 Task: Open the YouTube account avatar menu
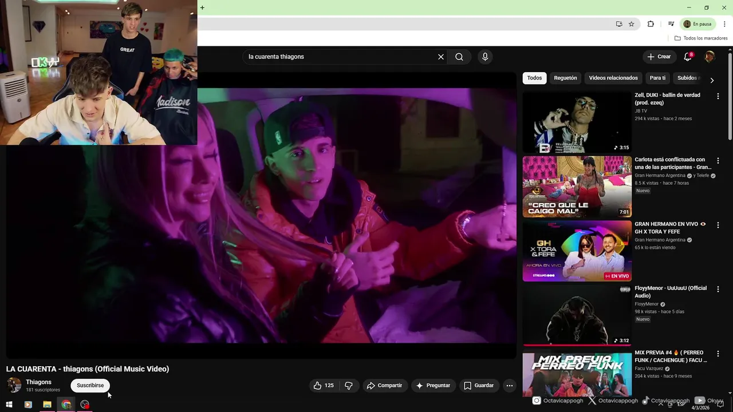coord(710,57)
